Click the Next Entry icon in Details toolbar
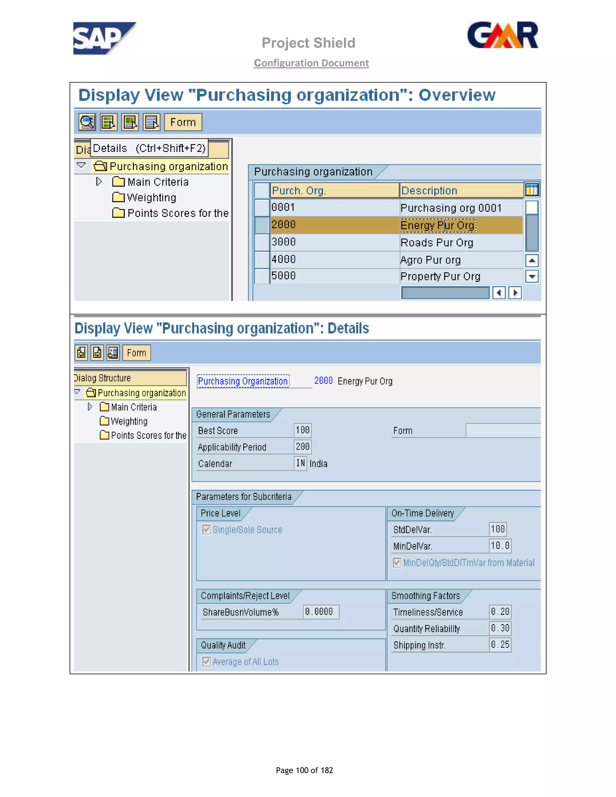616x797 pixels. [97, 352]
